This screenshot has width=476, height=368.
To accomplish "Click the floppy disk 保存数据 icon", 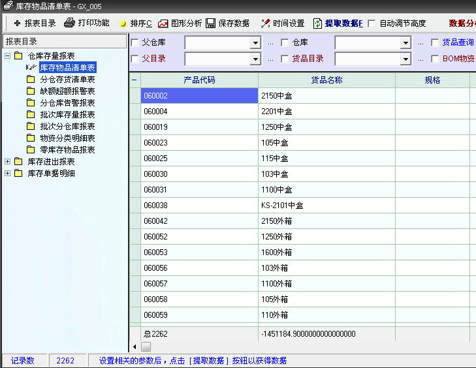I will [x=211, y=23].
